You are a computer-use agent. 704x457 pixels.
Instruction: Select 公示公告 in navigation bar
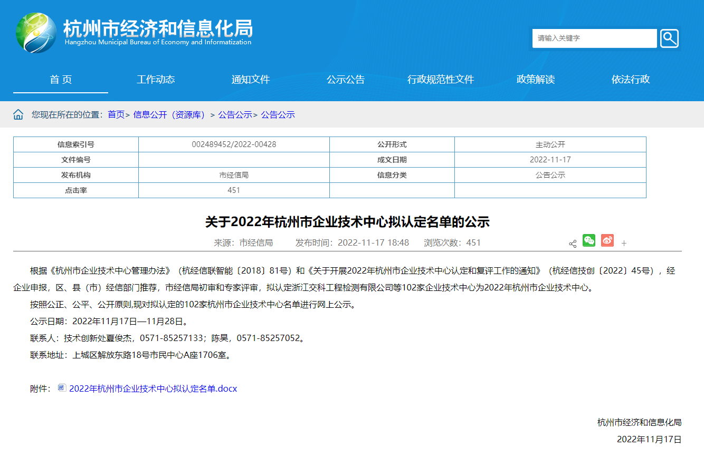tap(346, 80)
